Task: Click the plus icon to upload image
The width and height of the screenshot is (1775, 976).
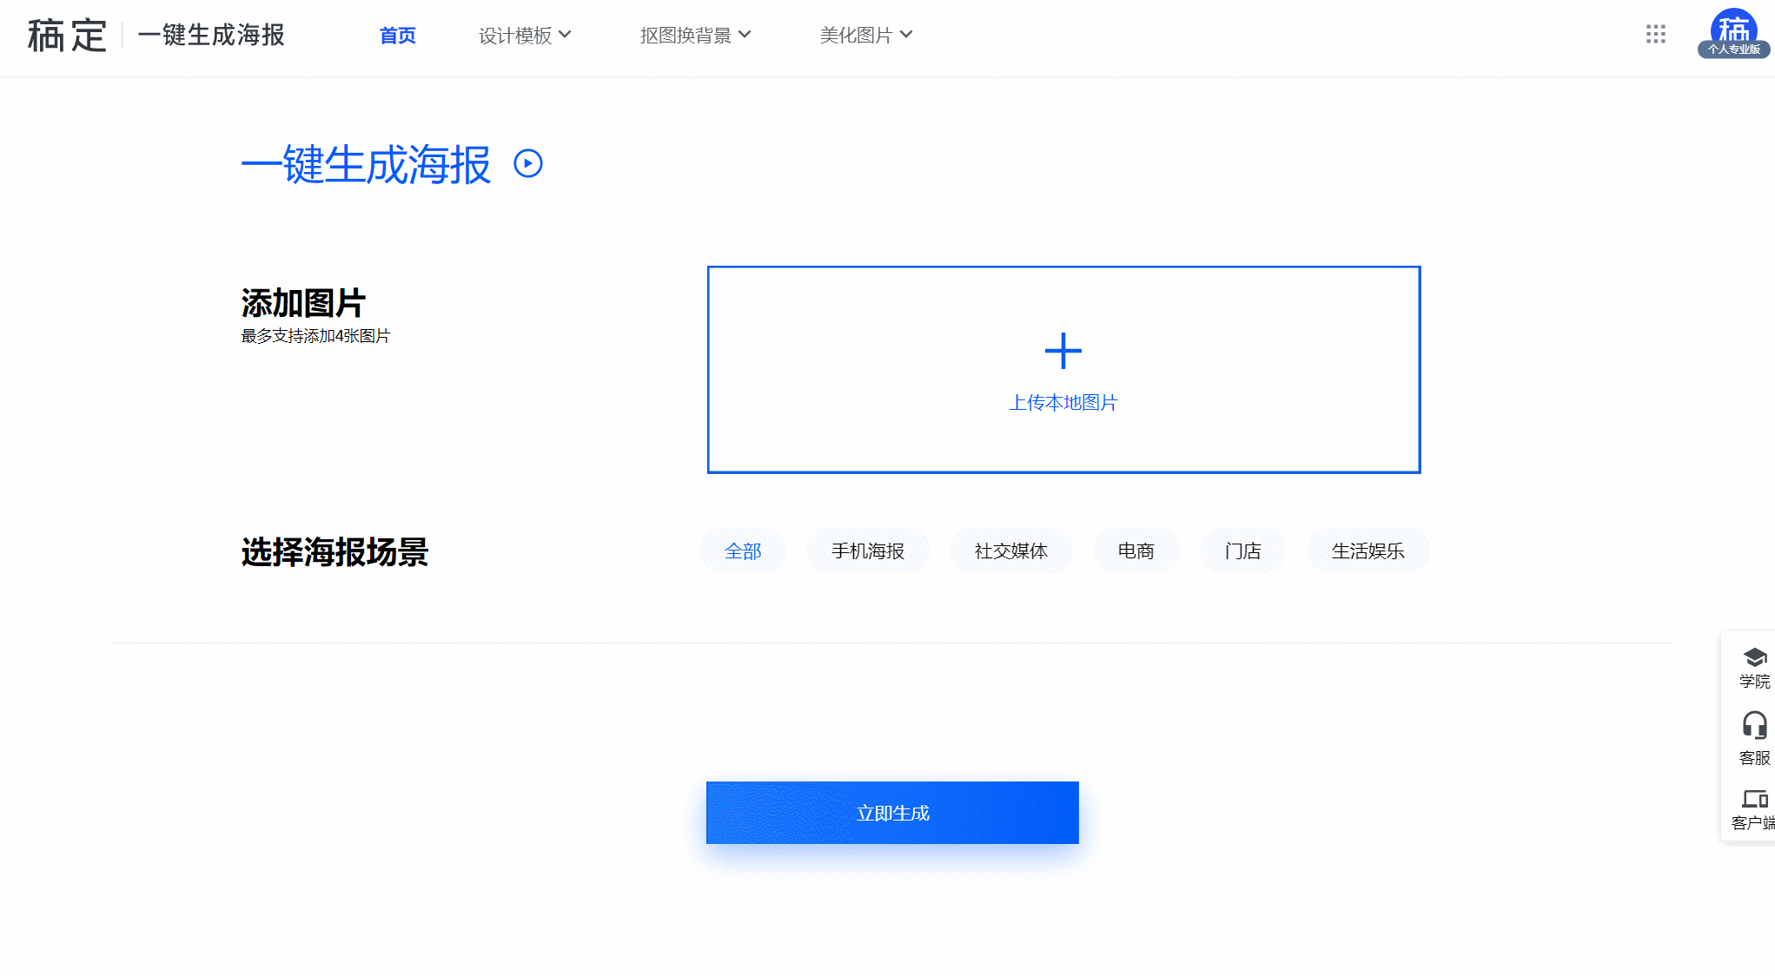Action: [1063, 351]
